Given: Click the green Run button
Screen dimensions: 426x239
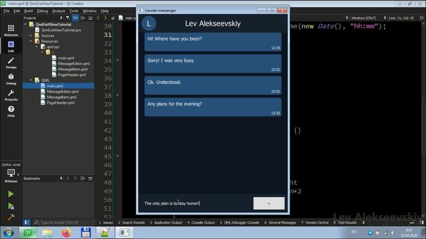Looking at the screenshot, I should pyautogui.click(x=11, y=194).
